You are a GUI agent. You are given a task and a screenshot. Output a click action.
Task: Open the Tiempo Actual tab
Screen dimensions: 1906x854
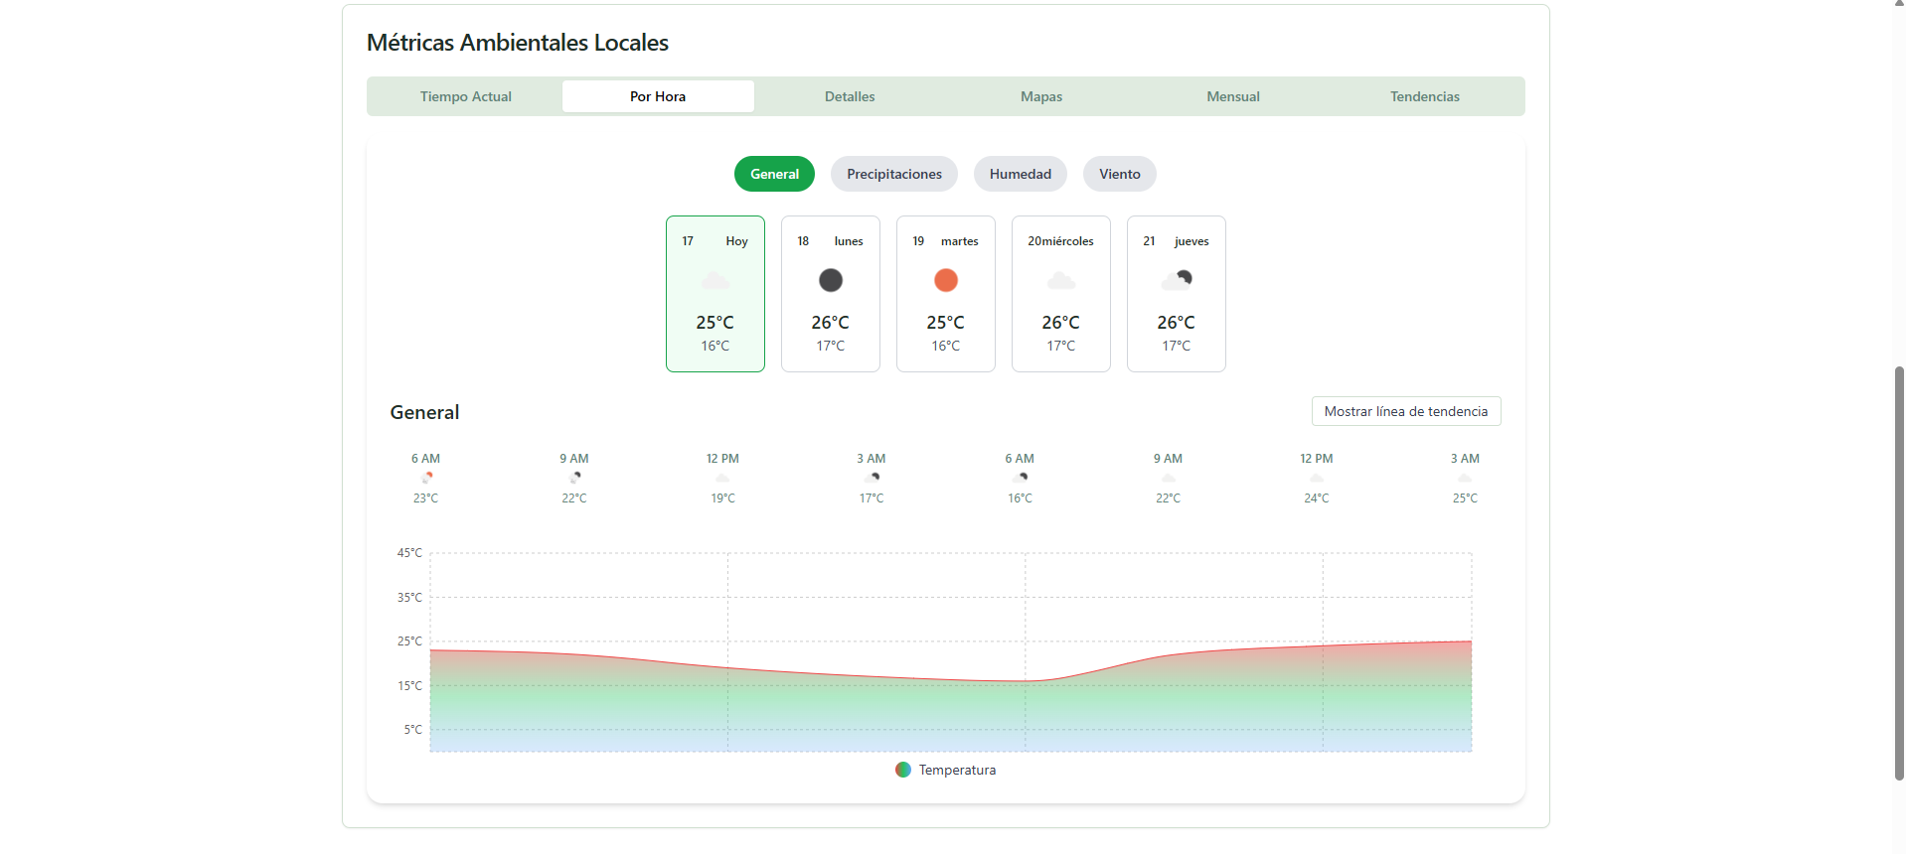pyautogui.click(x=465, y=96)
